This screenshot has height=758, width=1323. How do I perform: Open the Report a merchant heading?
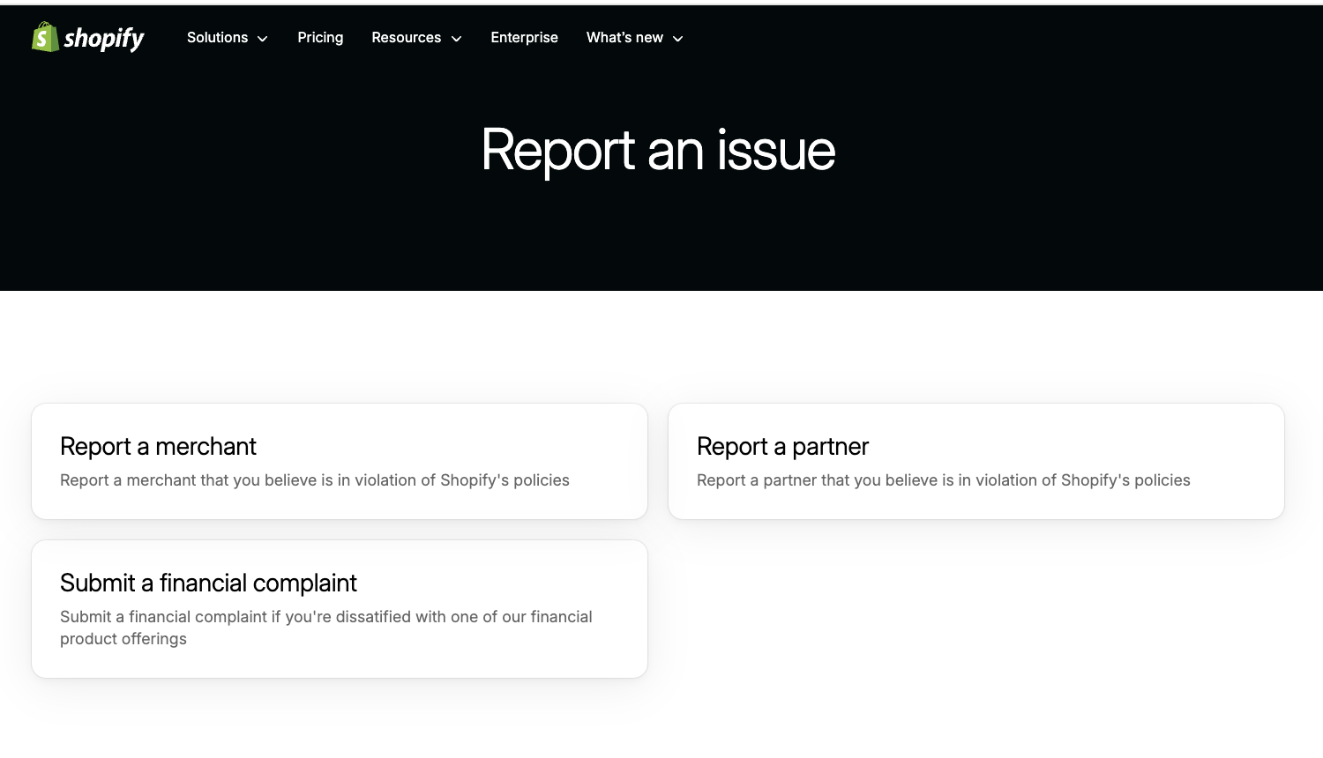pyautogui.click(x=158, y=447)
